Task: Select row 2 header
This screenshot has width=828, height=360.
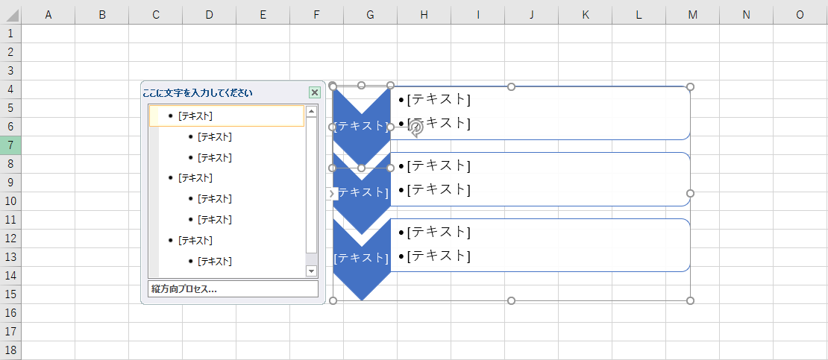Action: click(x=10, y=51)
